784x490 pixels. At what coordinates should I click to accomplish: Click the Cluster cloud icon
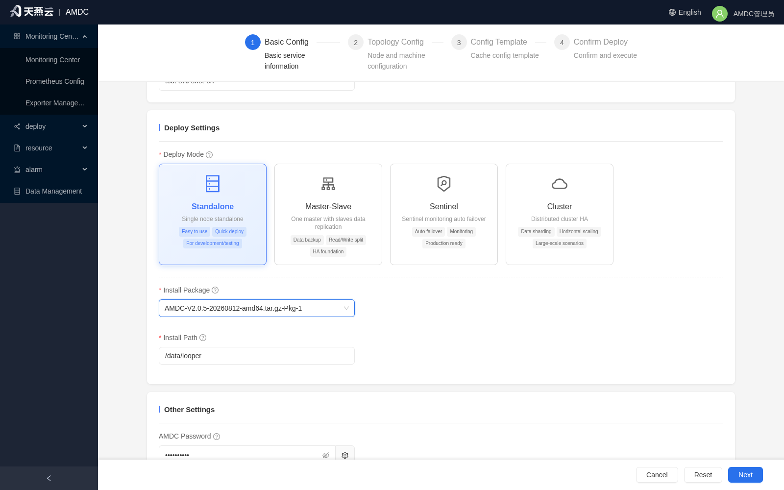pyautogui.click(x=560, y=184)
